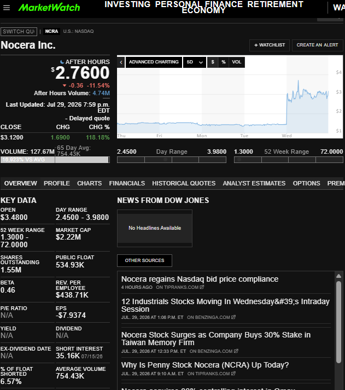Switch chart to percent view
345x390 pixels.
click(224, 62)
